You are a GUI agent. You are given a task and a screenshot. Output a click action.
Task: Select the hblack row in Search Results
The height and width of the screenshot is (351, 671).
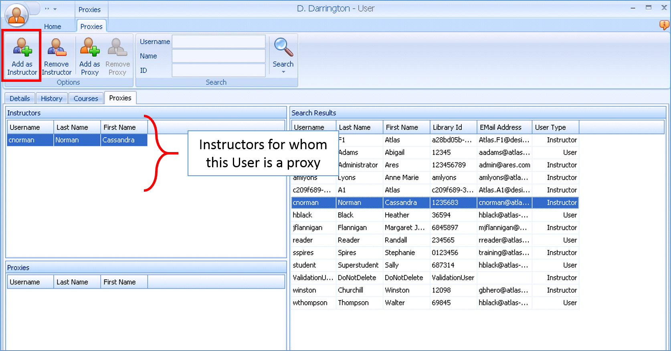[x=303, y=215]
